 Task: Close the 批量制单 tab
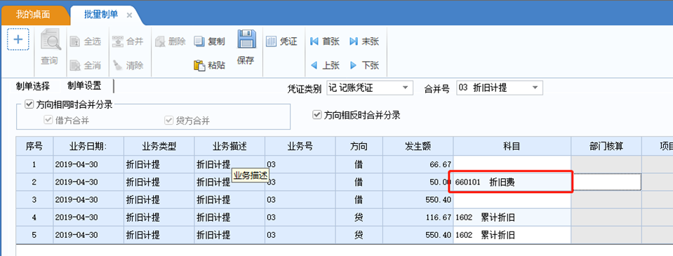point(129,15)
